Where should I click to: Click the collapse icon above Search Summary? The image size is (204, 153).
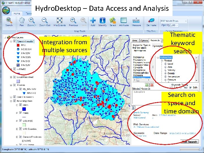coord(133,108)
